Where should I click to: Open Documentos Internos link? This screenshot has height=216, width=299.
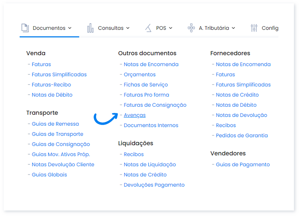(151, 125)
